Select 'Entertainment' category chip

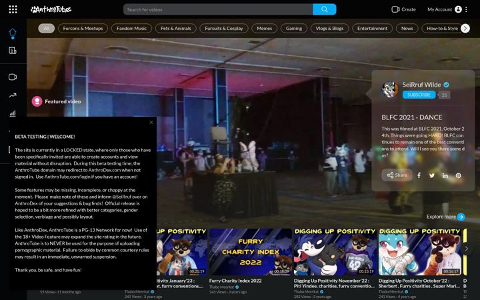(x=372, y=29)
